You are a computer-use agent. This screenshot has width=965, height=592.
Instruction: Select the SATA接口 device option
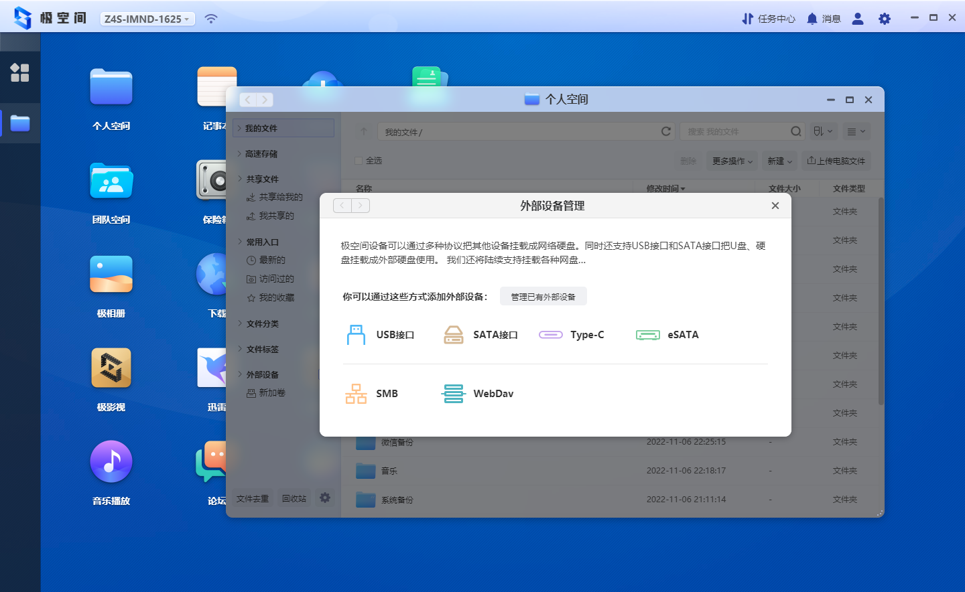(x=480, y=335)
